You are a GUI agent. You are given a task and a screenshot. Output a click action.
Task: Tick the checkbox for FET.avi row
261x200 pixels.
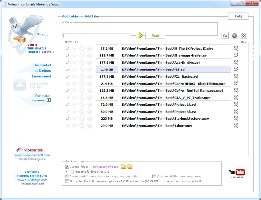pos(67,69)
